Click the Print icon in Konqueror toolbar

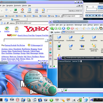point(88,28)
